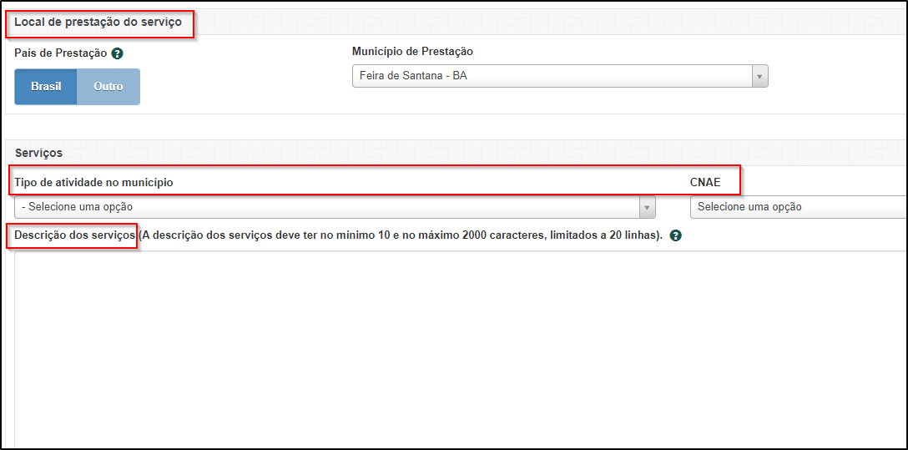Click the 'Serviços' section header
The height and width of the screenshot is (450, 908).
pyautogui.click(x=38, y=153)
